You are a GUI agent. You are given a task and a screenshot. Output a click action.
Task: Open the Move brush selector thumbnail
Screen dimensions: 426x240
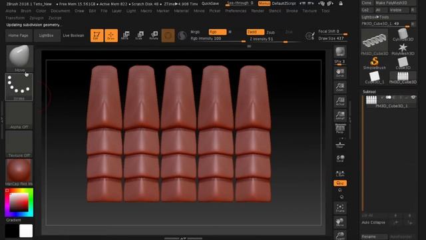click(x=19, y=59)
